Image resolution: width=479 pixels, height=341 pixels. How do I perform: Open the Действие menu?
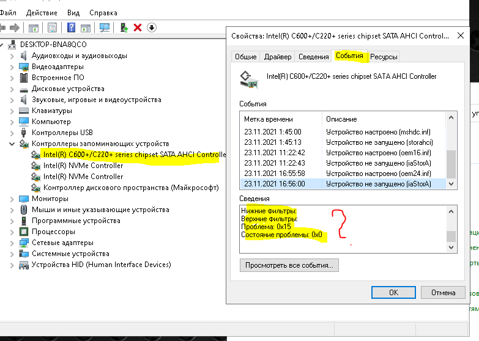point(42,13)
